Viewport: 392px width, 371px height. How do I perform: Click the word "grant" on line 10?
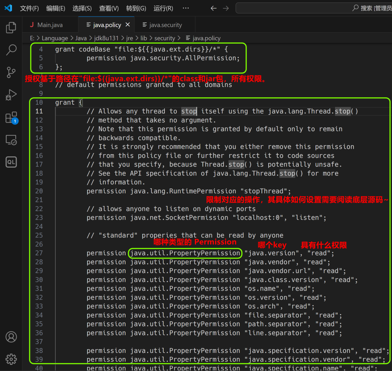click(65, 103)
